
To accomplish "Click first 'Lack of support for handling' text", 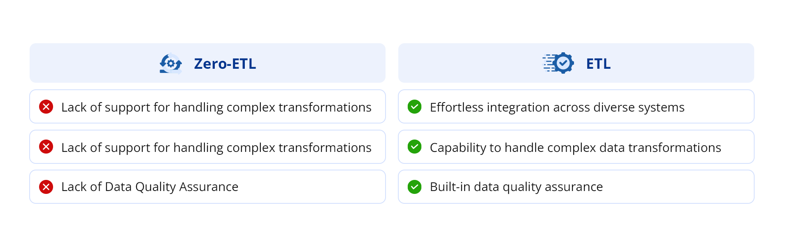I will [x=216, y=107].
